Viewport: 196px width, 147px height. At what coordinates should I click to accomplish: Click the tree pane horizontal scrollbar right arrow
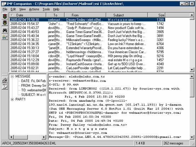[x=44, y=137]
